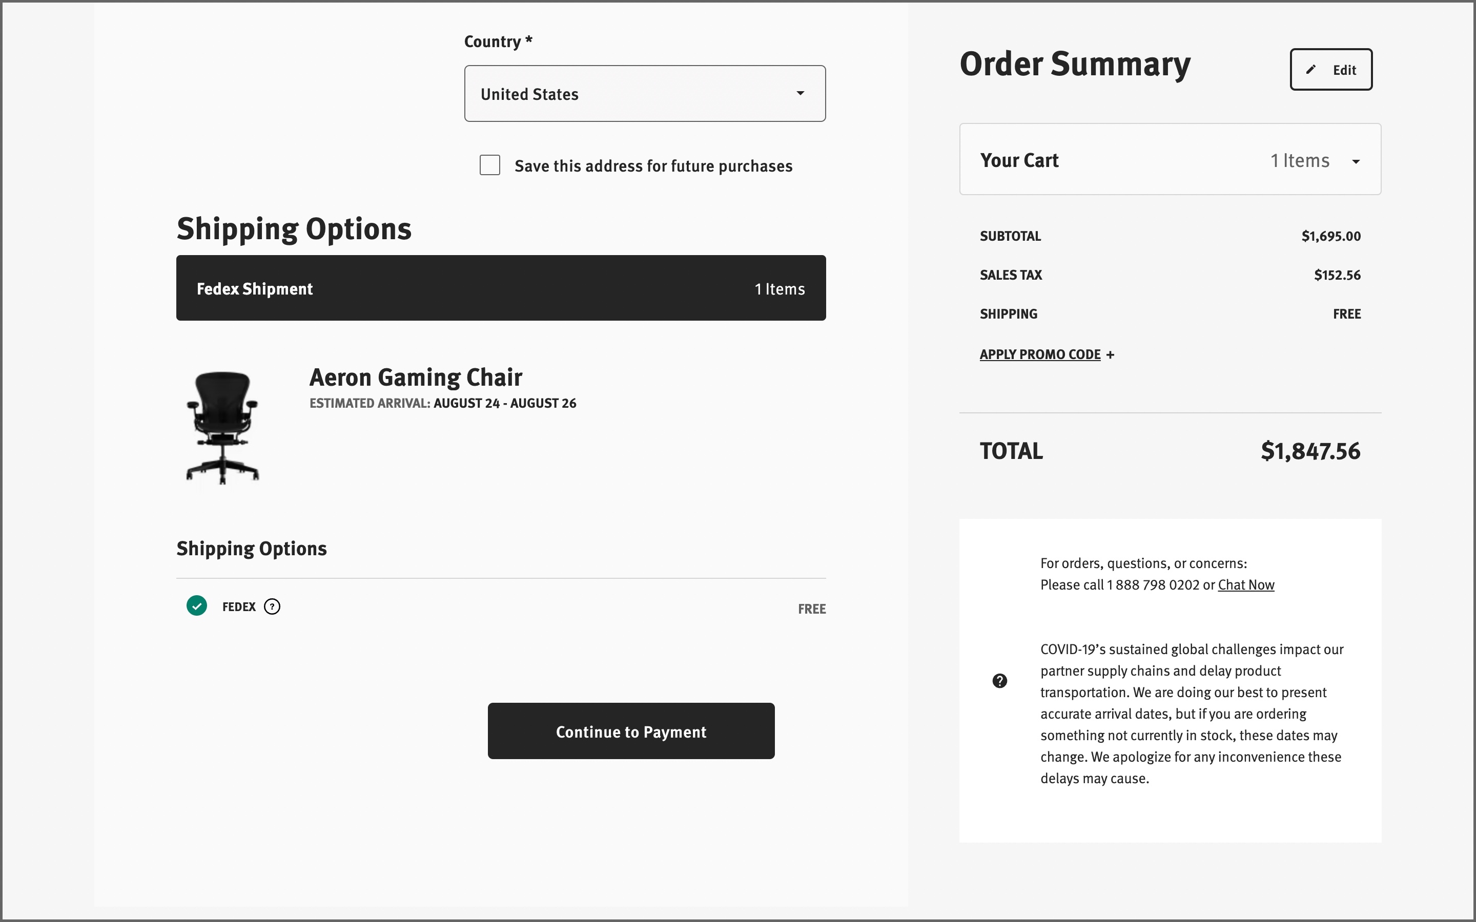Select the FedEx green checkmark shipping option

196,605
